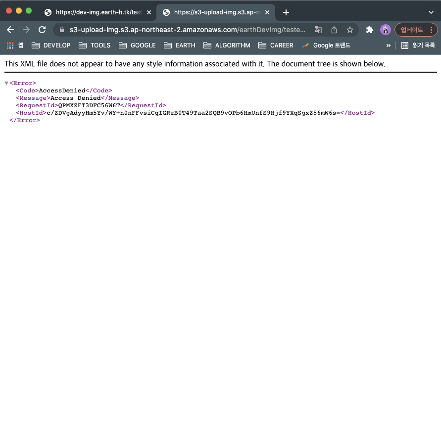Reload the current S3 page
This screenshot has width=441, height=432.
tap(42, 30)
